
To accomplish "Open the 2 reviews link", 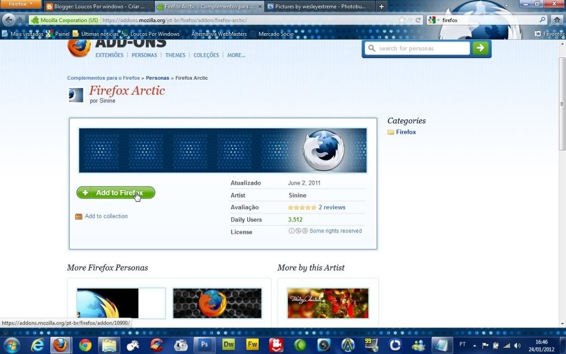I will 332,207.
